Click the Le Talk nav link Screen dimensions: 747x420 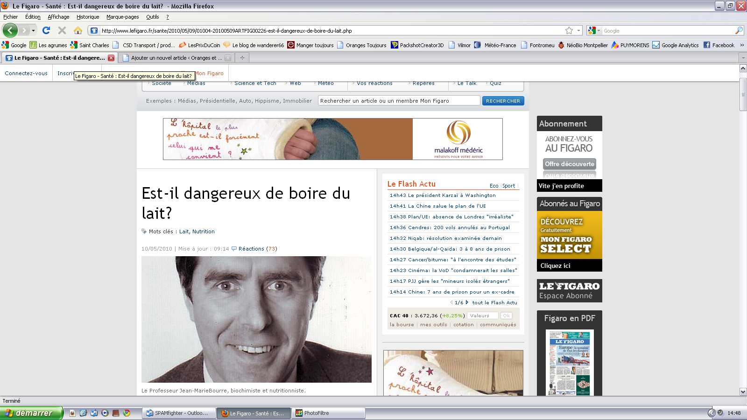click(x=467, y=83)
